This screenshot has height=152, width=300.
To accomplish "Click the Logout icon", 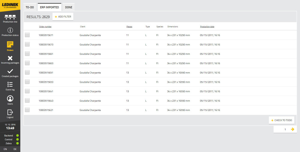I will coord(10,112).
